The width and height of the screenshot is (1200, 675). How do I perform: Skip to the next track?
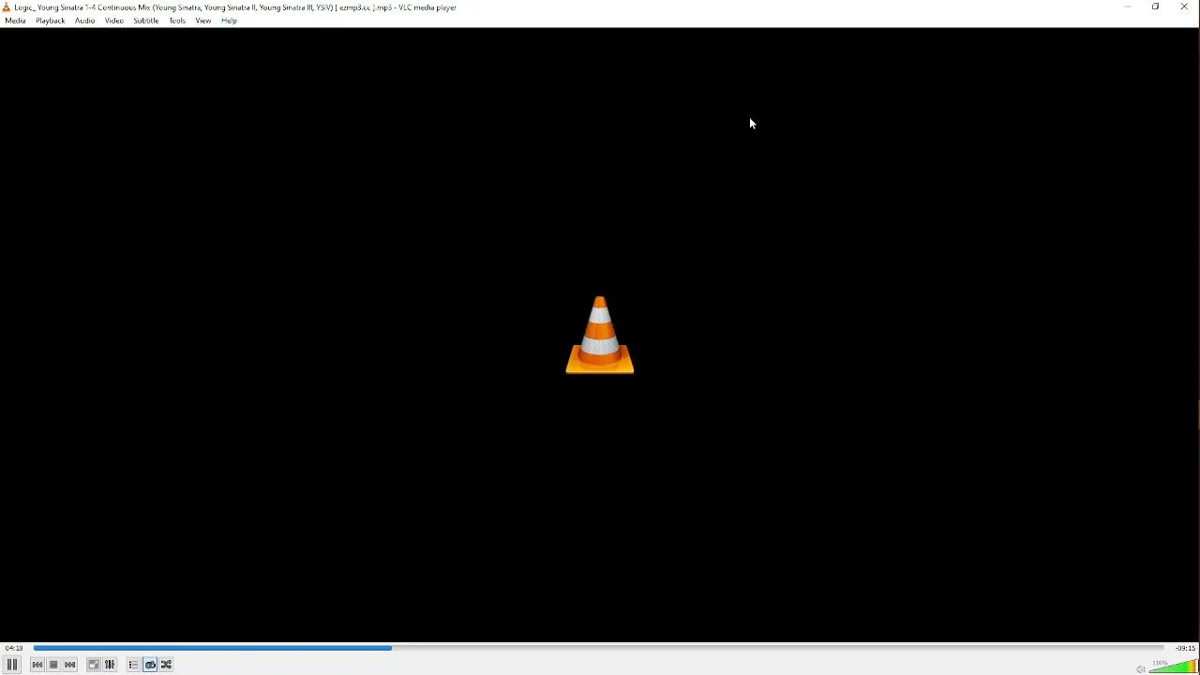tap(70, 666)
